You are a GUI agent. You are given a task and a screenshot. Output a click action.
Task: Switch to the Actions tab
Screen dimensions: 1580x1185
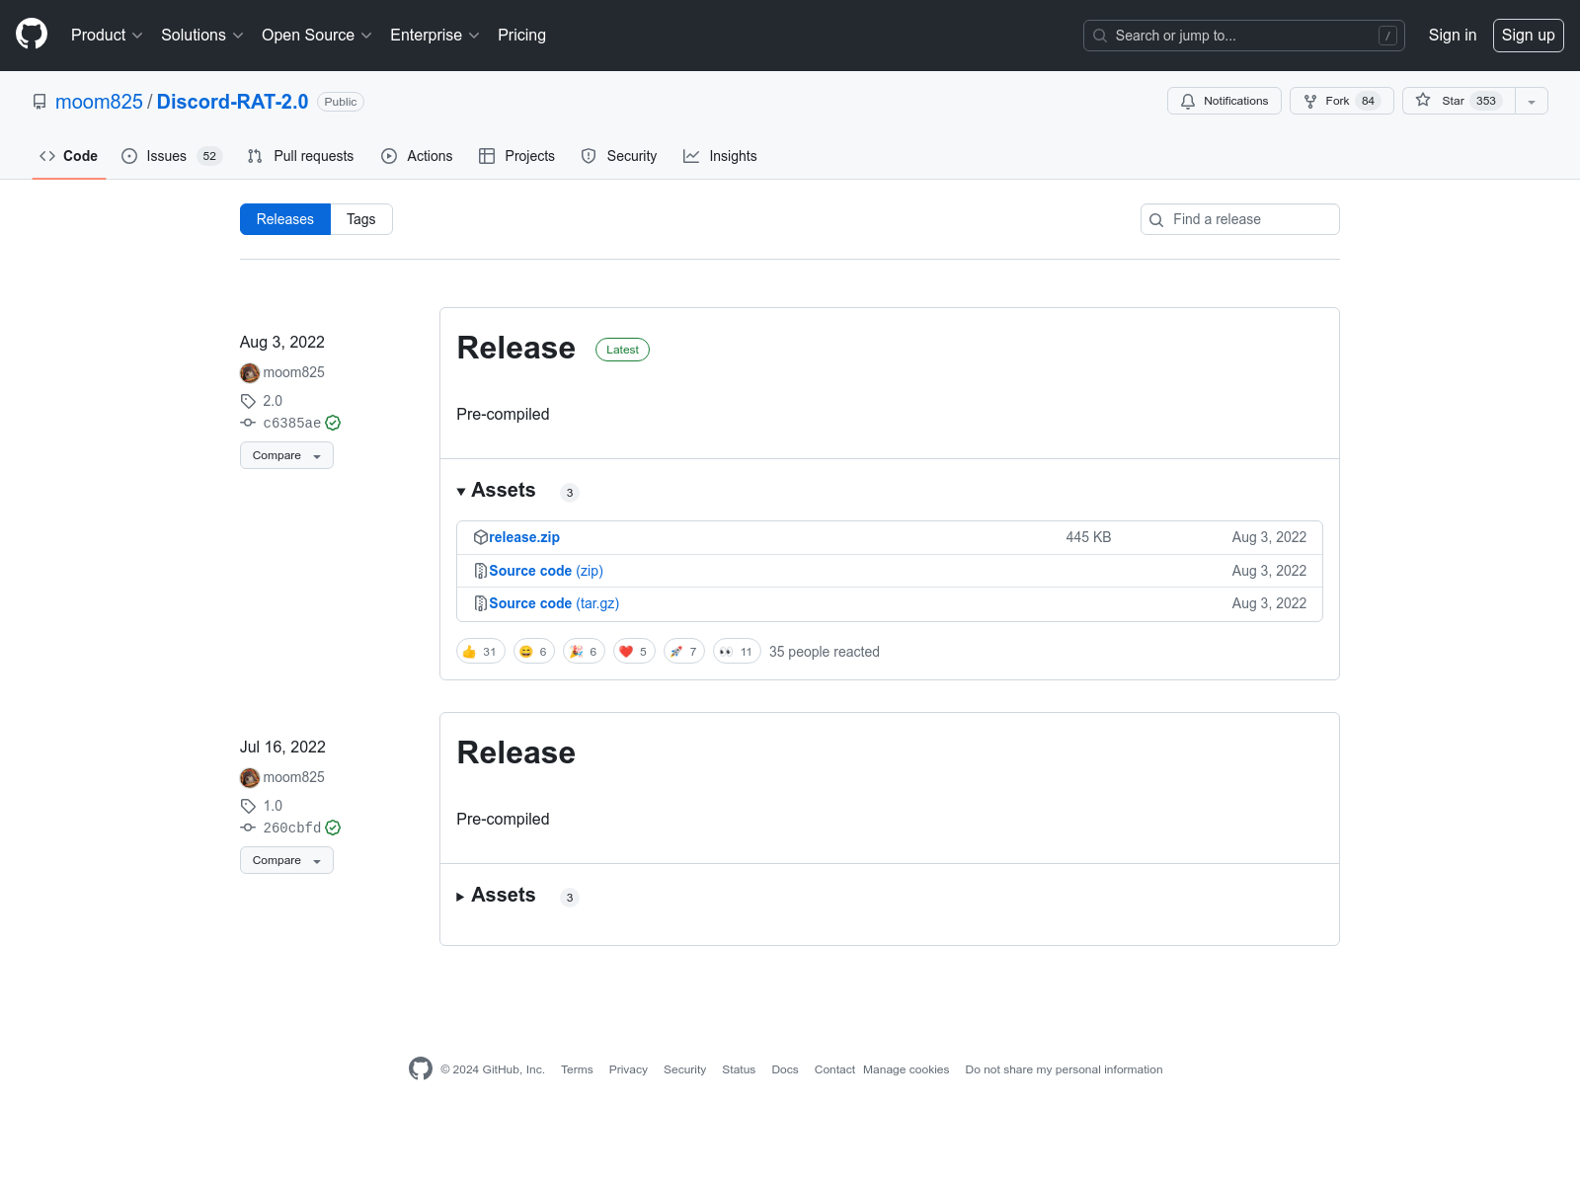coord(417,156)
